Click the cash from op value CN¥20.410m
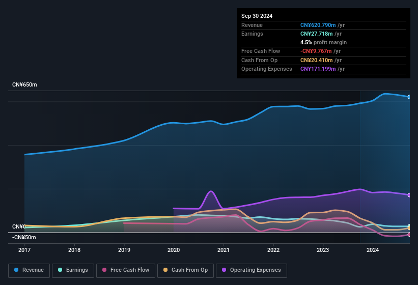The height and width of the screenshot is (285, 418). click(x=317, y=60)
